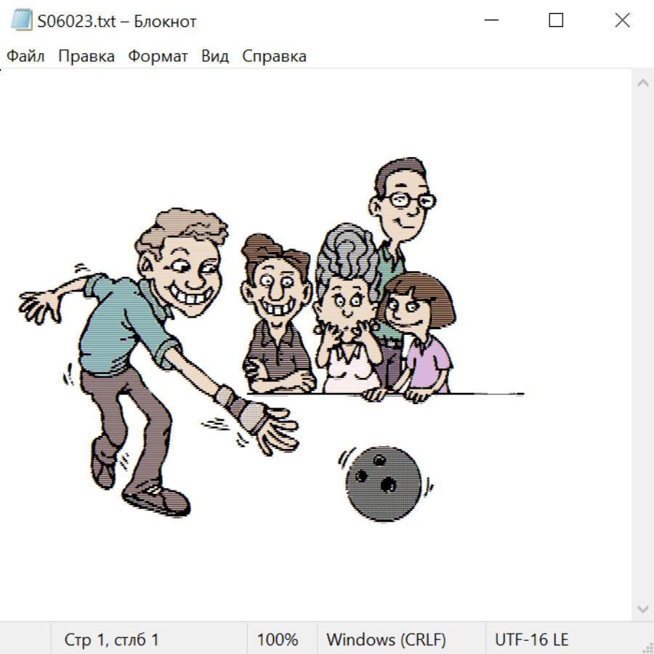Screen dimensions: 654x654
Task: Click the "Стр 1, стлб 1" status field
Action: [112, 639]
